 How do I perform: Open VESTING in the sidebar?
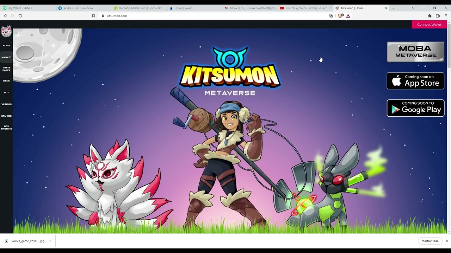point(6,104)
